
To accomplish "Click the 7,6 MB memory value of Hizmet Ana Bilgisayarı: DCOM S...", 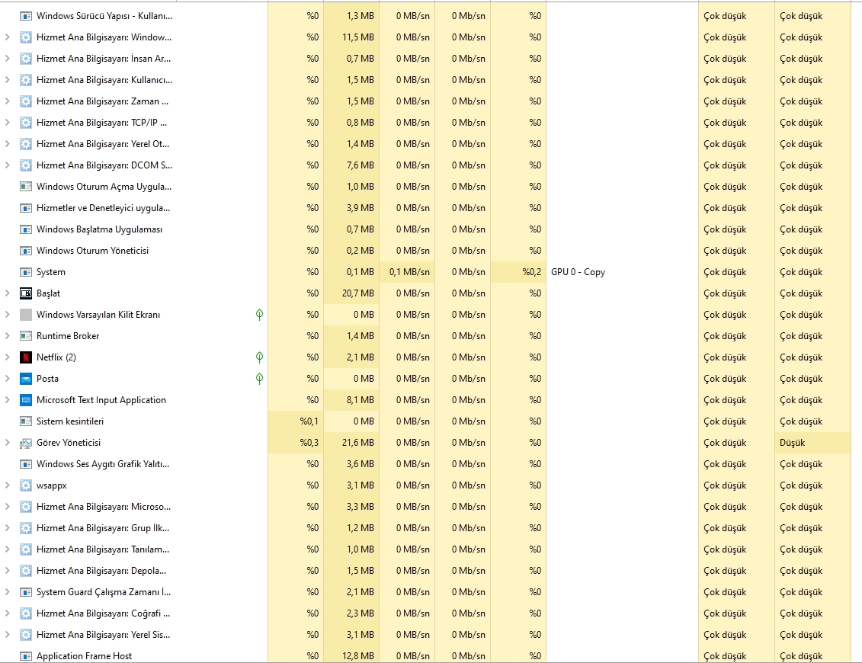I will (x=360, y=165).
